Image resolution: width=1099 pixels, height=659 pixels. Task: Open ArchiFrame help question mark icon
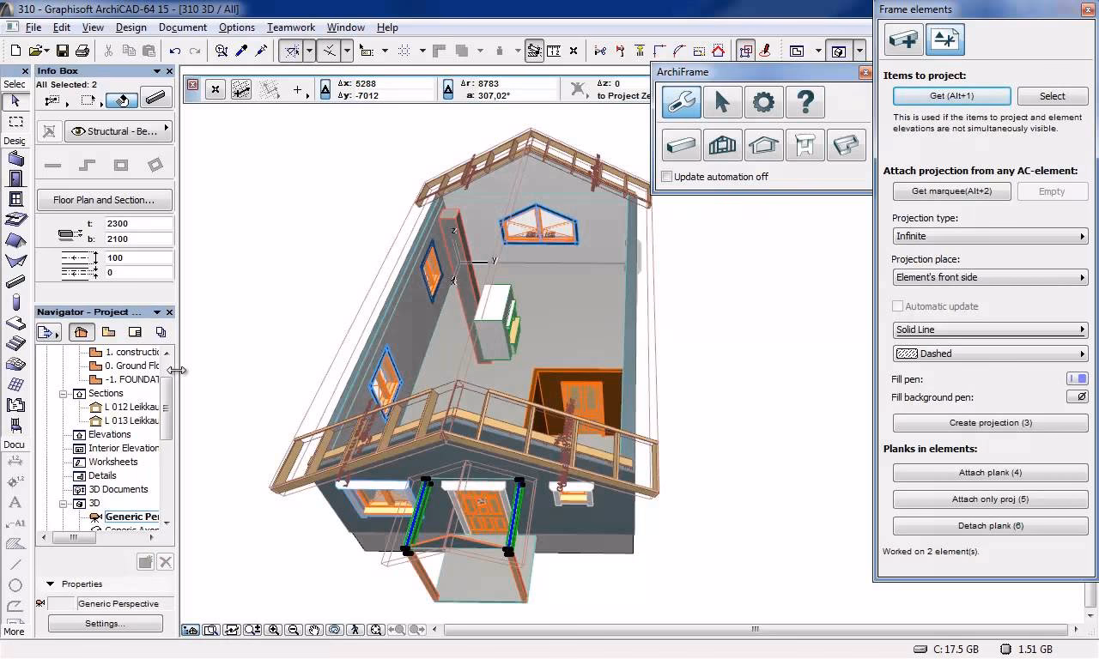[805, 102]
